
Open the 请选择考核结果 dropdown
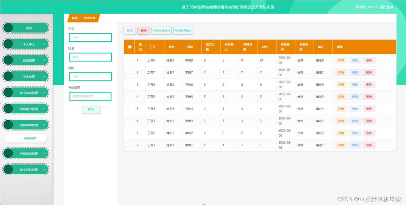point(90,96)
